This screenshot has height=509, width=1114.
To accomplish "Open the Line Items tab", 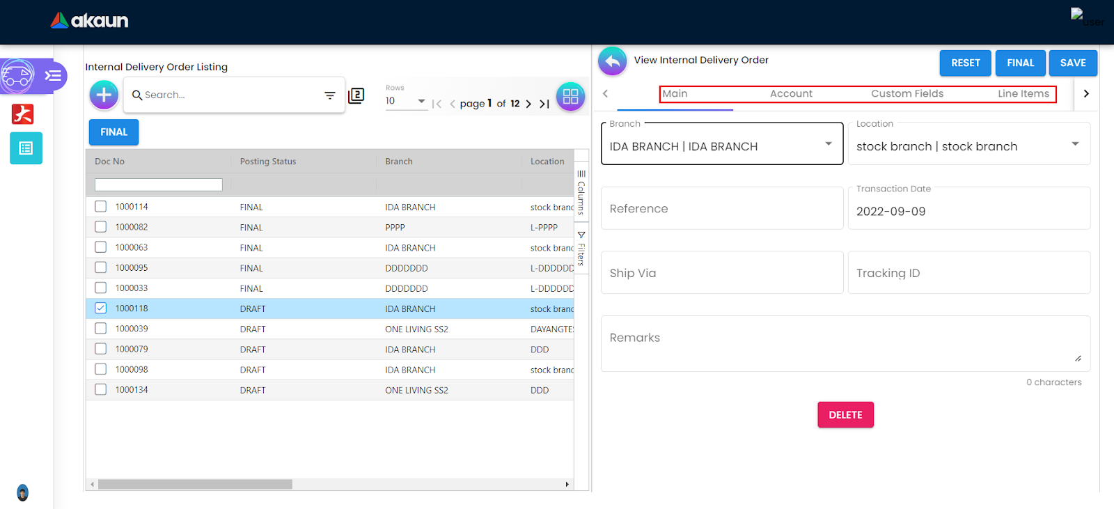I will click(x=1023, y=94).
